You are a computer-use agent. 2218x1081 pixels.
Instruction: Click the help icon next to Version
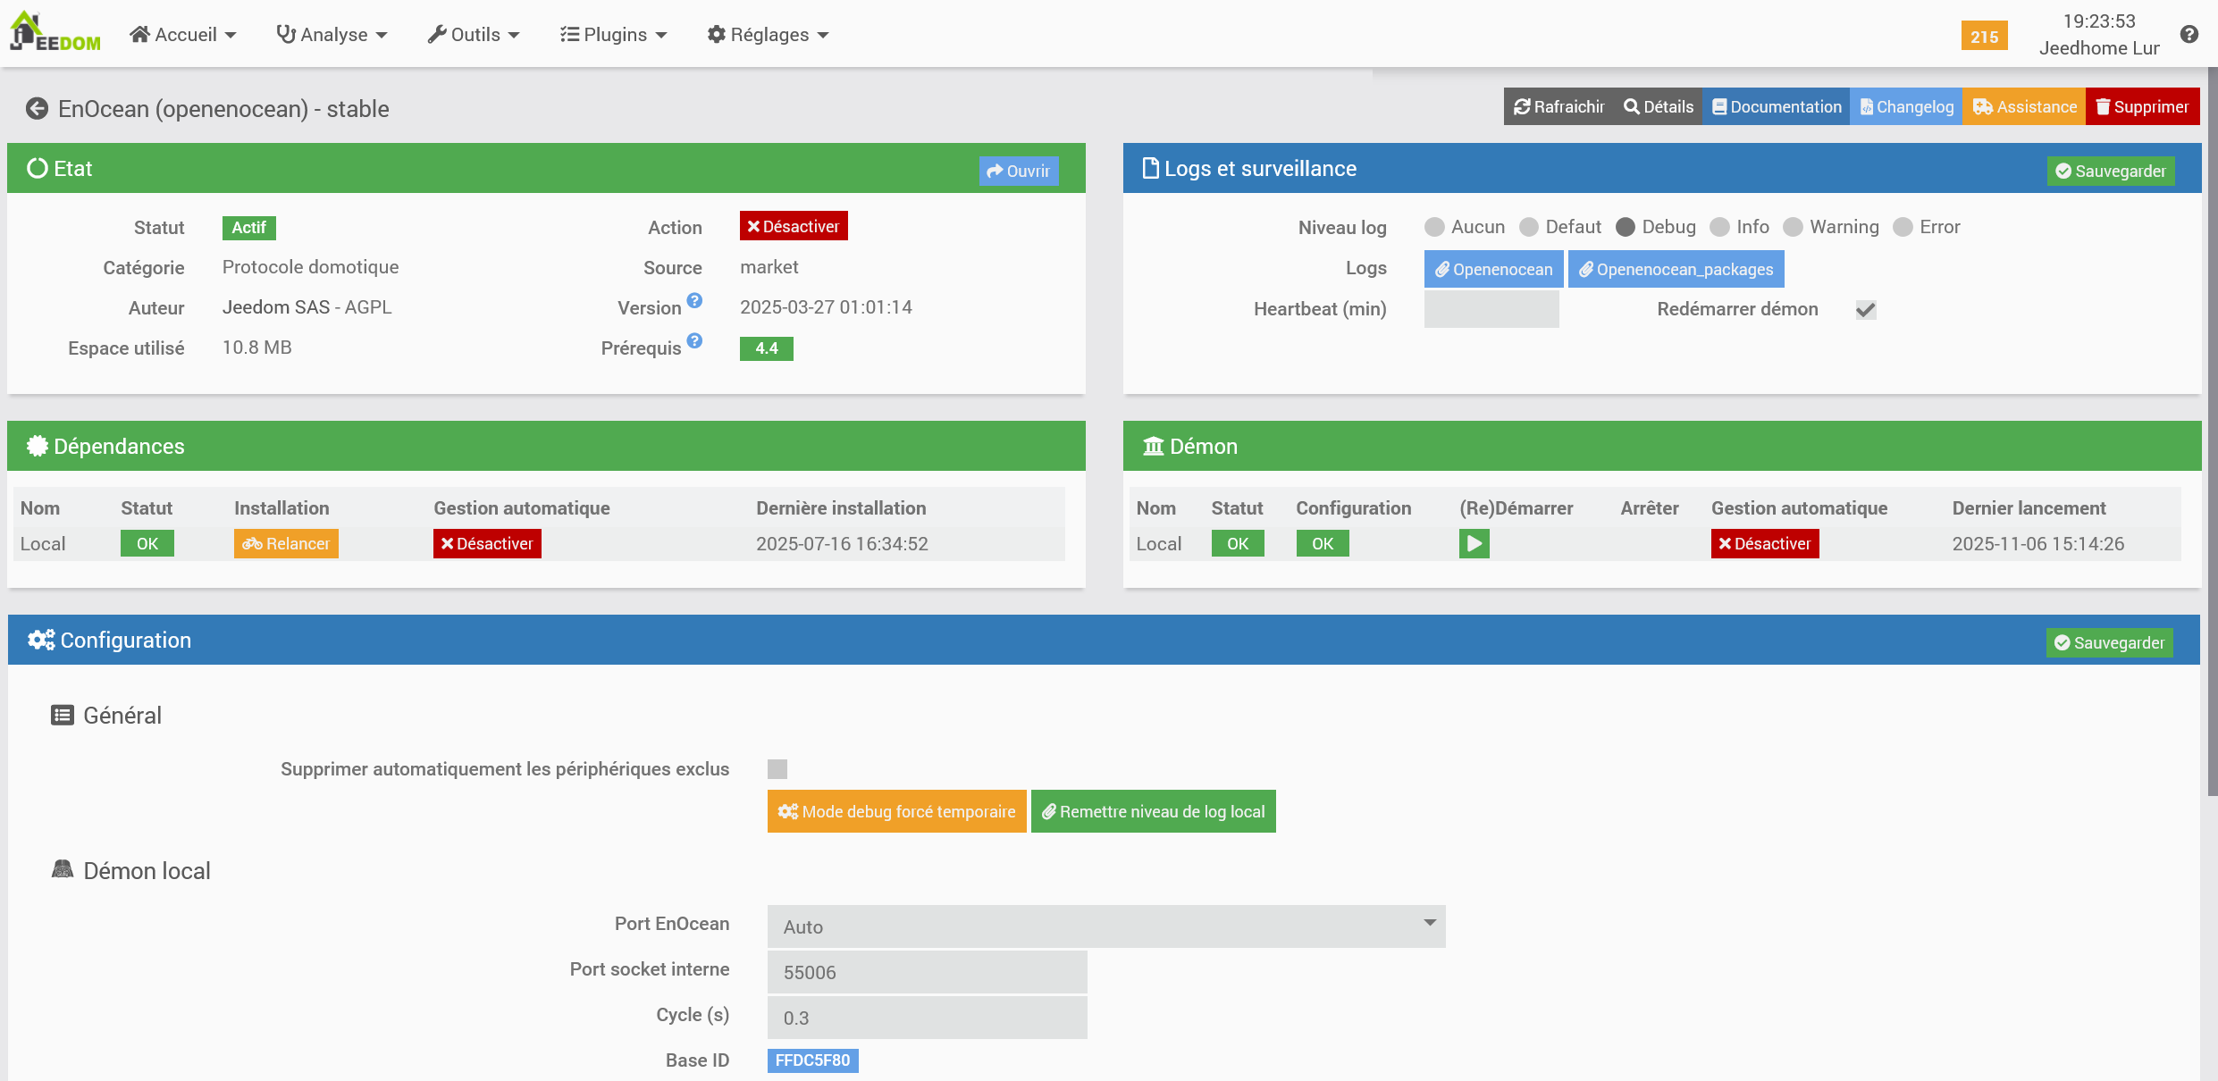tap(694, 301)
